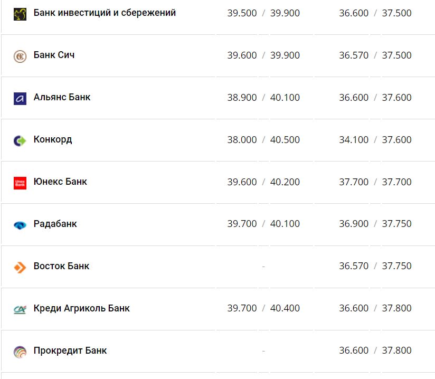Click the Юнекс Банк red logo icon
Image resolution: width=435 pixels, height=379 pixels.
tap(20, 183)
